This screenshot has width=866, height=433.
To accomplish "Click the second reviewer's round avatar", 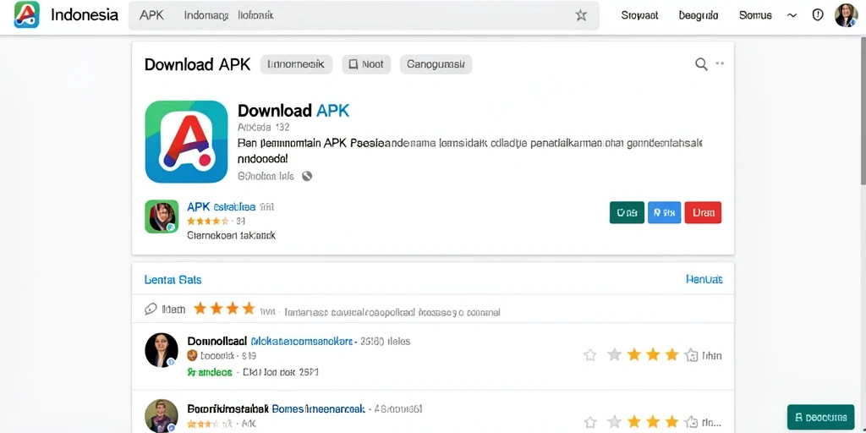I will 162,416.
